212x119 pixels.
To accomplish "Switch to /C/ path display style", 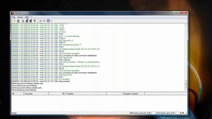I will (41, 21).
